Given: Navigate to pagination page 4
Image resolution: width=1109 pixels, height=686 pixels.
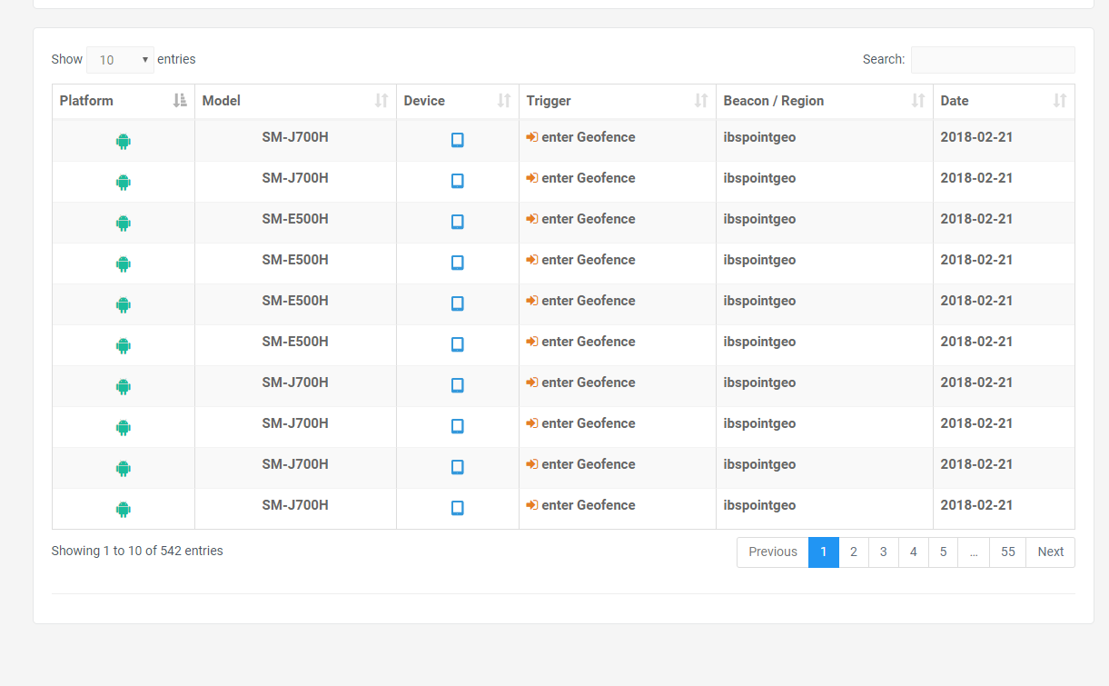Looking at the screenshot, I should (x=914, y=552).
